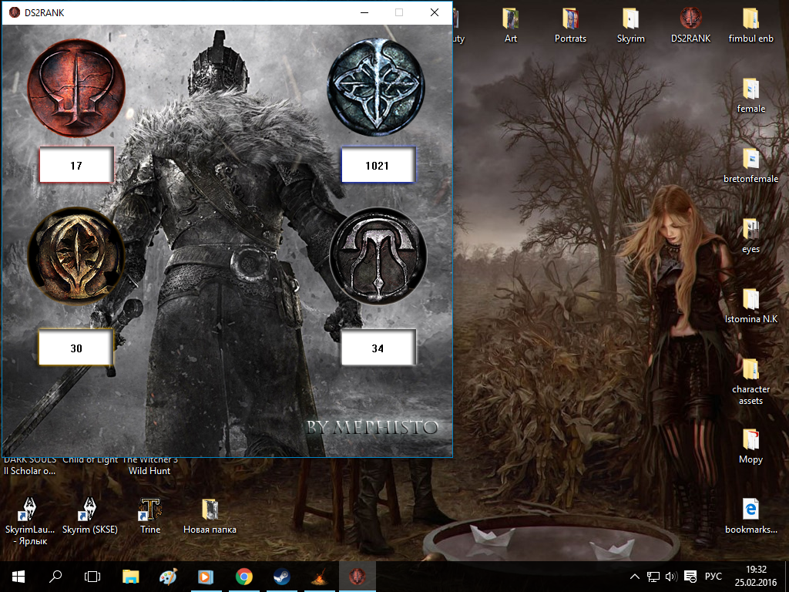Viewport: 789px width, 592px height.
Task: Select the bookmarks file on desktop
Action: 750,516
